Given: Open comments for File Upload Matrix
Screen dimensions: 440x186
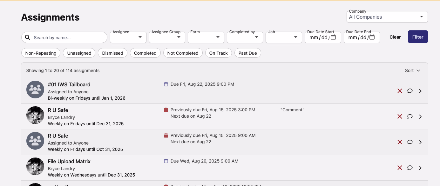Looking at the screenshot, I should click(410, 168).
